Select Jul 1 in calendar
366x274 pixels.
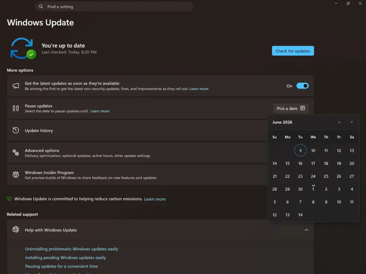313,189
